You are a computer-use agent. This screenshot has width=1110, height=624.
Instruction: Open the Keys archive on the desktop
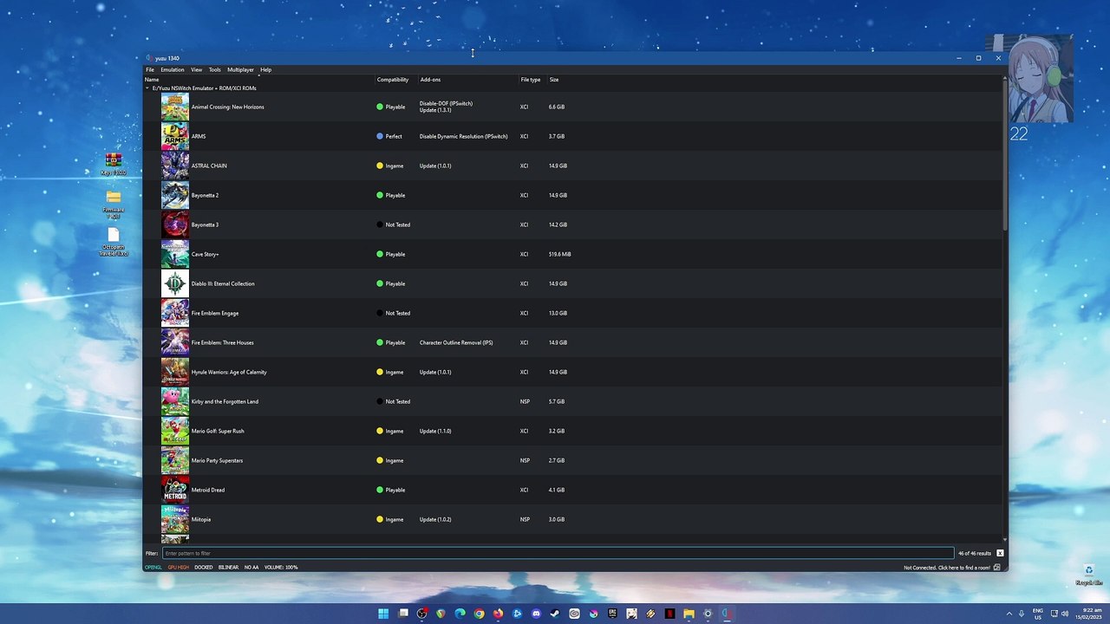click(x=113, y=164)
